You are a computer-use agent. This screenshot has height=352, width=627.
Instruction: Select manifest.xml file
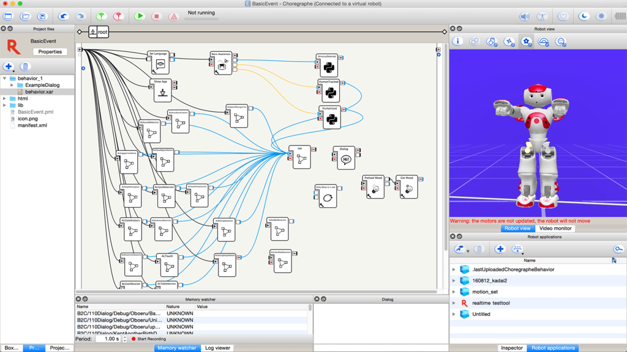coord(32,125)
